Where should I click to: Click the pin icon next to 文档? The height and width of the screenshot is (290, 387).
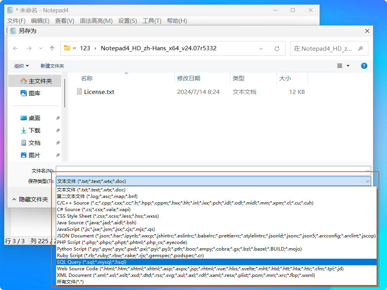click(x=58, y=143)
